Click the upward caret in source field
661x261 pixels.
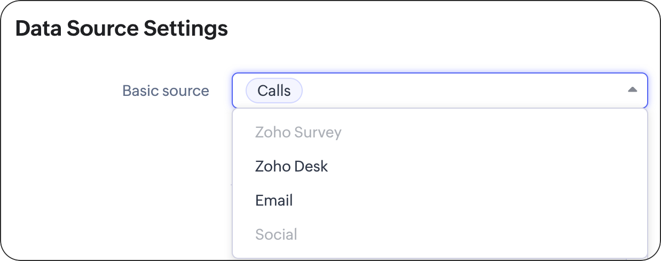click(x=632, y=90)
